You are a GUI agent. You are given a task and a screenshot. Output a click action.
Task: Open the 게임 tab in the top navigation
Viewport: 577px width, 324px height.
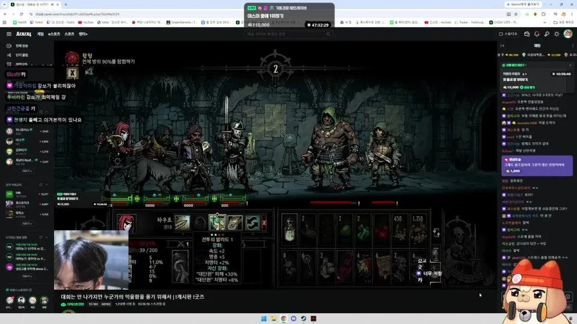[x=40, y=34]
